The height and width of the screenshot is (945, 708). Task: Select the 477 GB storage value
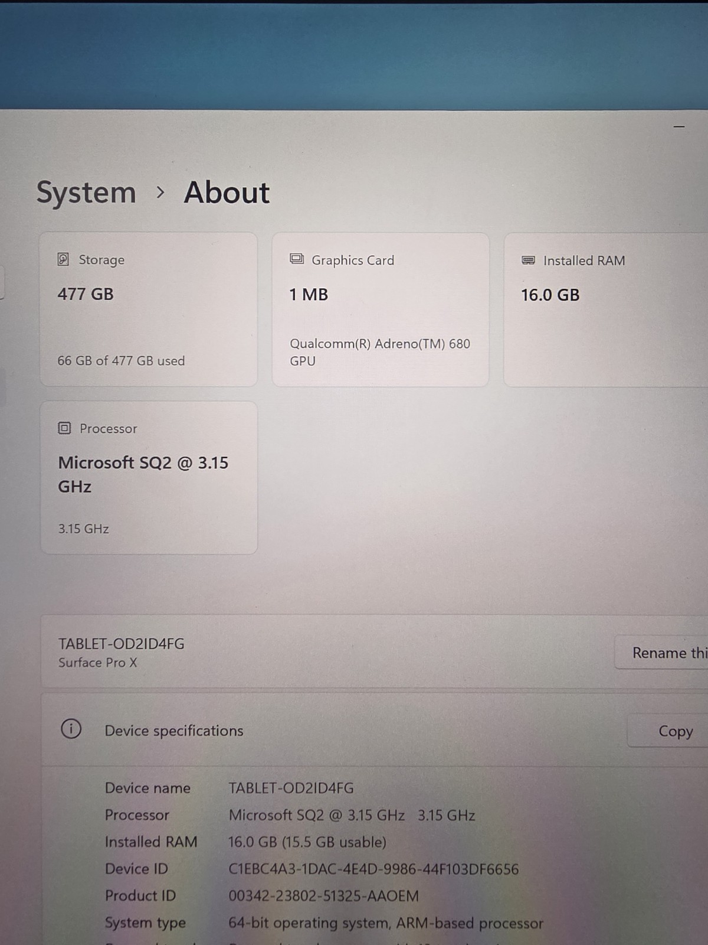point(86,294)
